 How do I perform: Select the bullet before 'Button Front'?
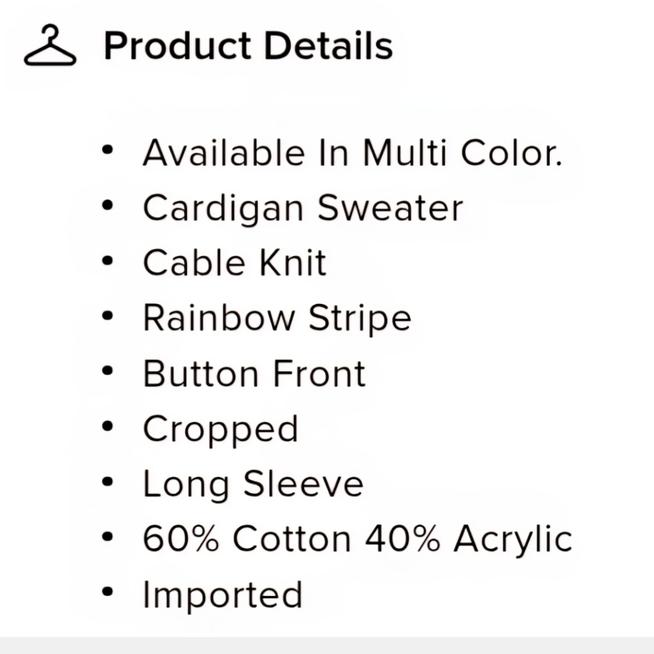pyautogui.click(x=108, y=372)
